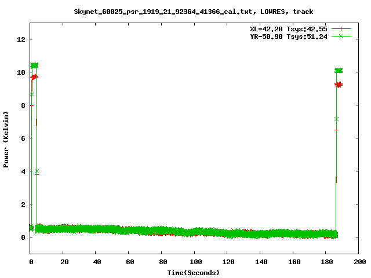Screen dimensions: 371x278
Task: Click x-axis tick value 180
Action: [x=327, y=262]
